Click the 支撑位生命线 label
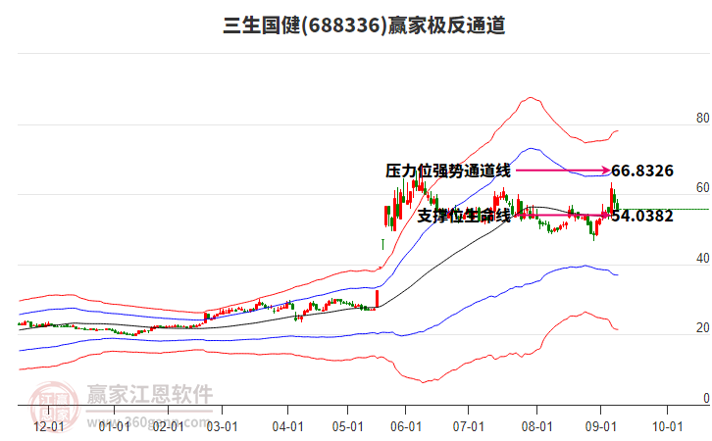Screen dimensions: 712x441 pos(464,216)
